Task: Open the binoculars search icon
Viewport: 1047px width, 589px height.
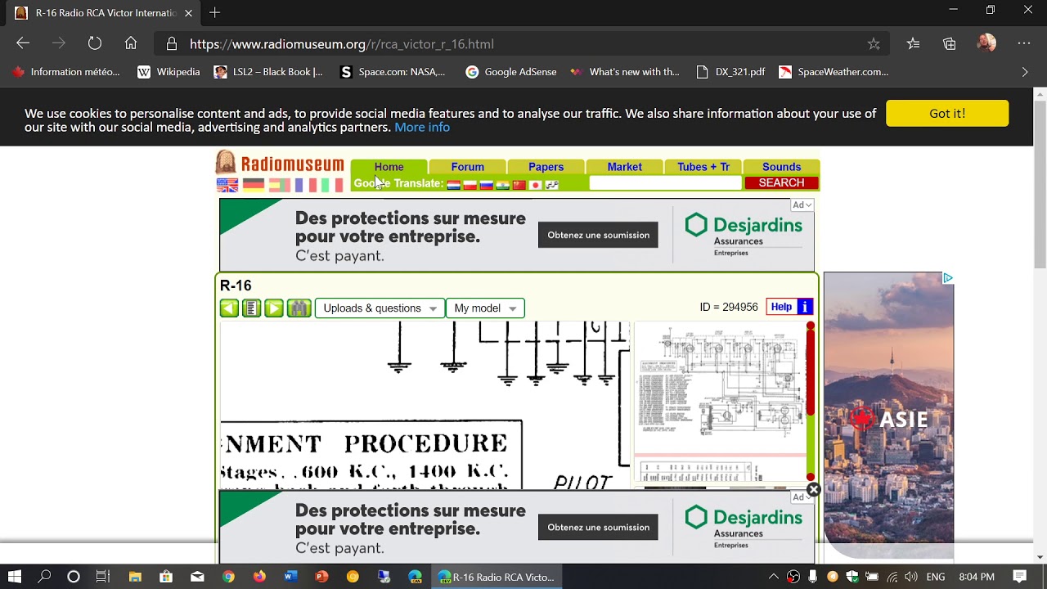Action: tap(299, 308)
